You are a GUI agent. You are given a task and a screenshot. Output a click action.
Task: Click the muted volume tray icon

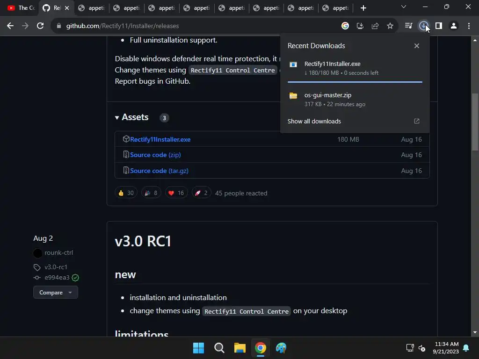point(422,348)
